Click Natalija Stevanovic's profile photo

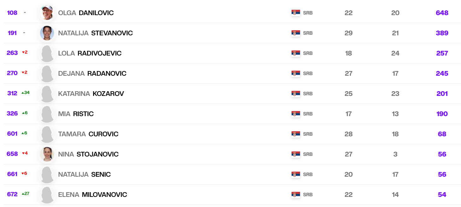[x=47, y=33]
